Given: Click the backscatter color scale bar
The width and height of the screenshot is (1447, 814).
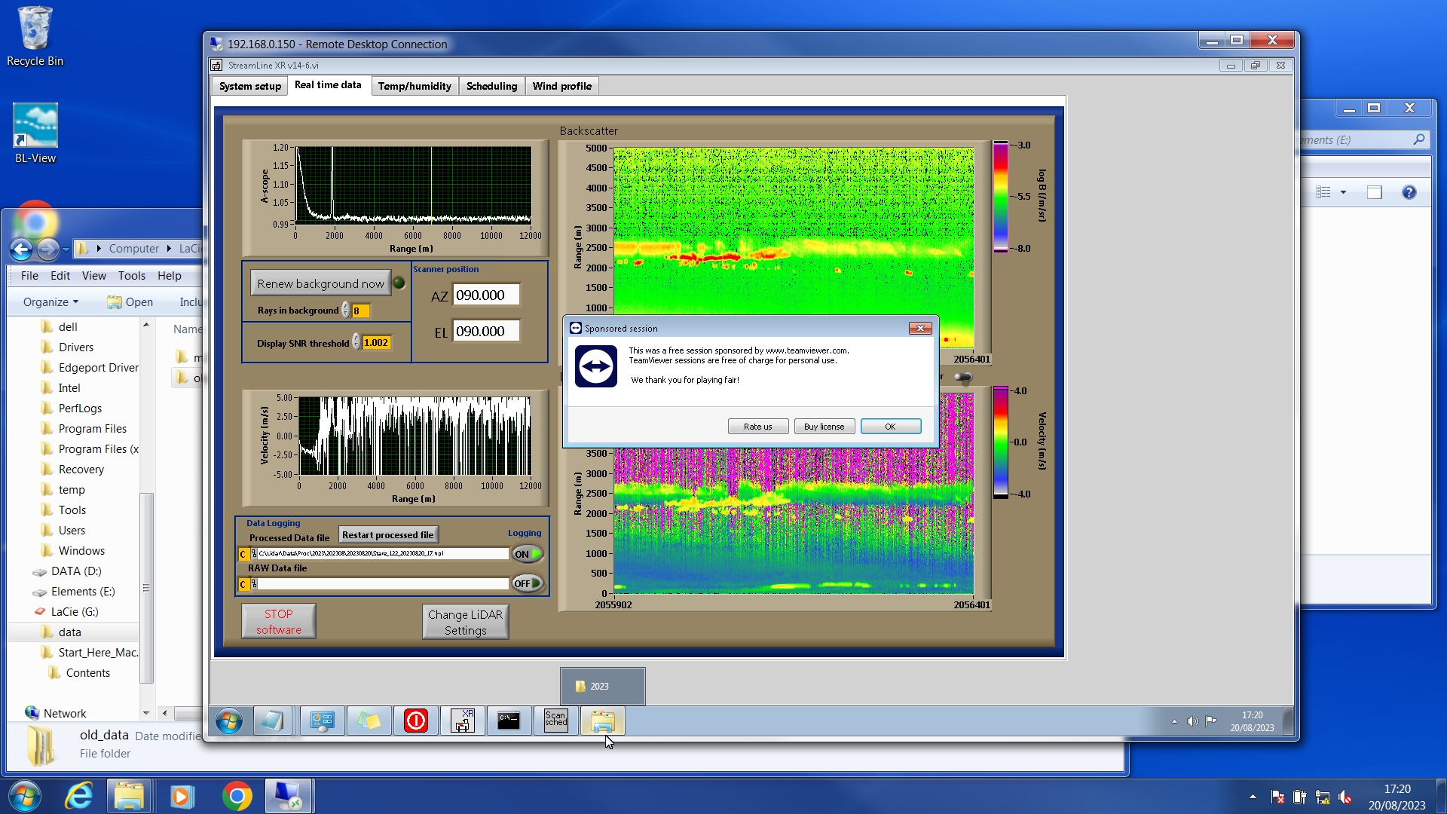Looking at the screenshot, I should [1000, 196].
